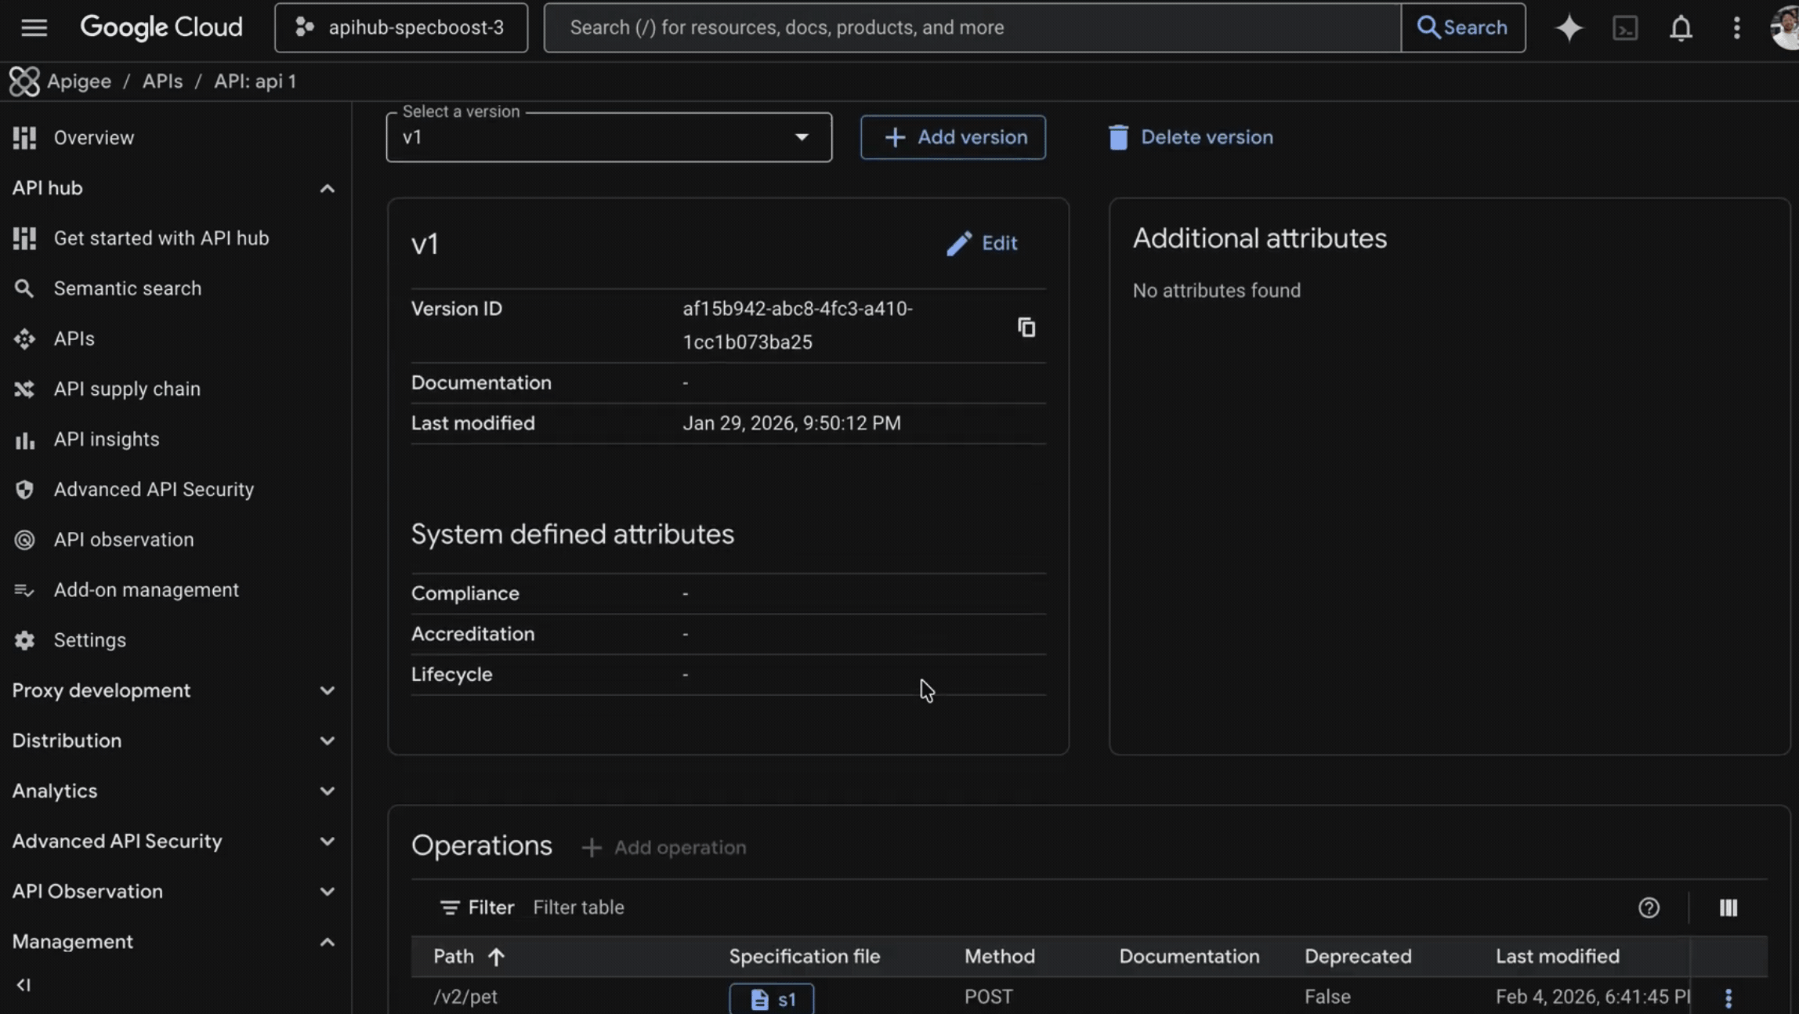
Task: Collapse the side navigation panel
Action: coord(24,985)
